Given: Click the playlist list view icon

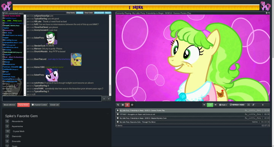Looking at the screenshot, I should [x=123, y=105].
